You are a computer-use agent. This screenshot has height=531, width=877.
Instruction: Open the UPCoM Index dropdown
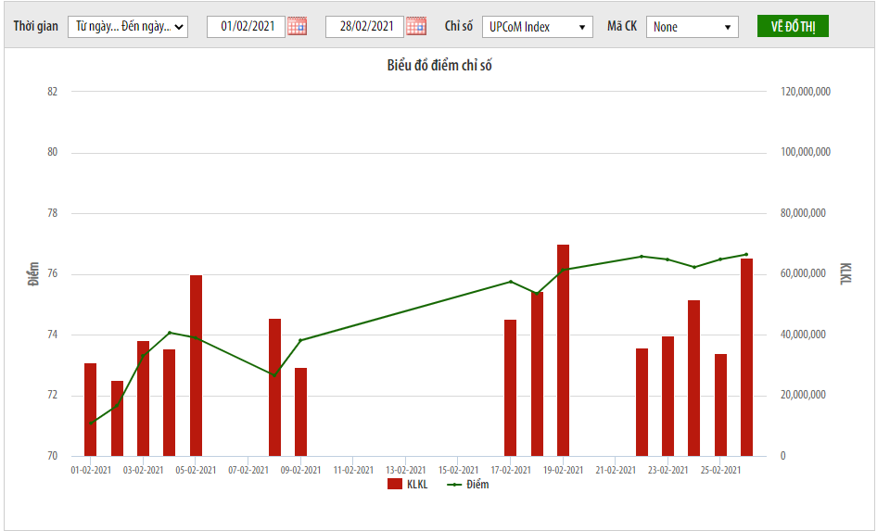click(x=538, y=27)
